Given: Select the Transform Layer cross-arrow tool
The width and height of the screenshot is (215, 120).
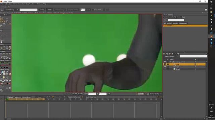Looking at the screenshot, I should 4,47.
